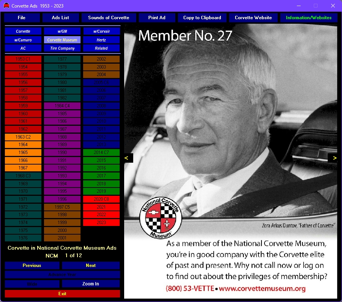Choose the 1984 C4 year button
The height and width of the screenshot is (302, 342).
[x=62, y=106]
